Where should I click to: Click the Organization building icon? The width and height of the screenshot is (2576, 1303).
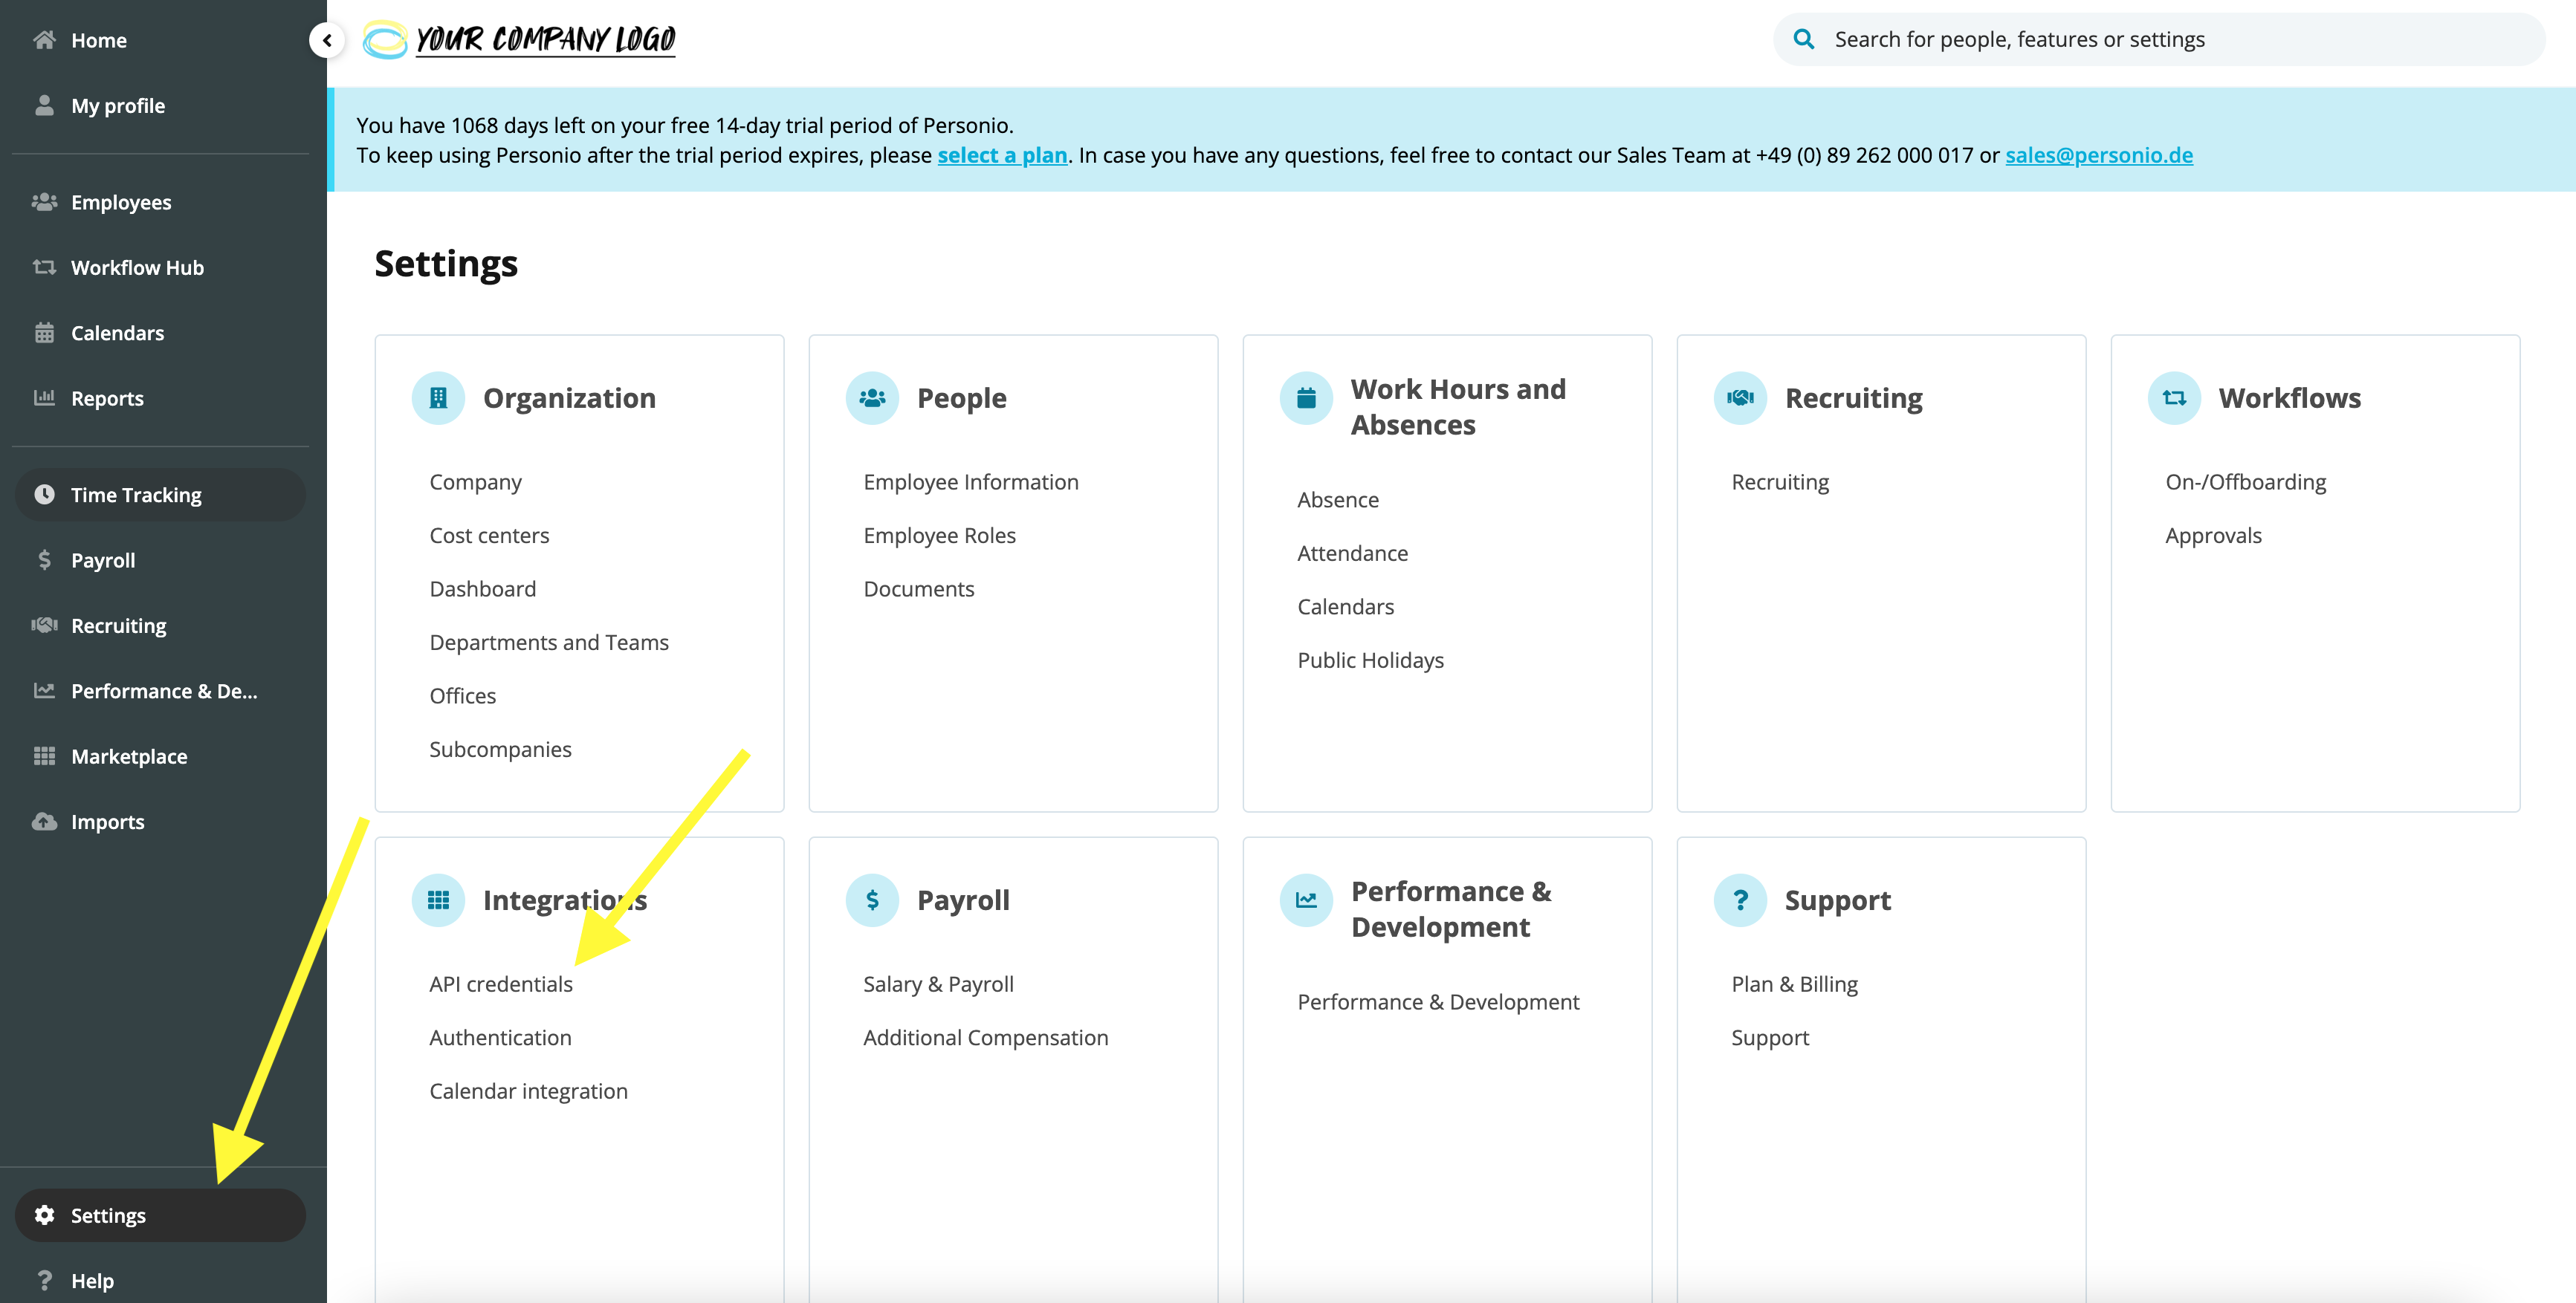tap(438, 397)
